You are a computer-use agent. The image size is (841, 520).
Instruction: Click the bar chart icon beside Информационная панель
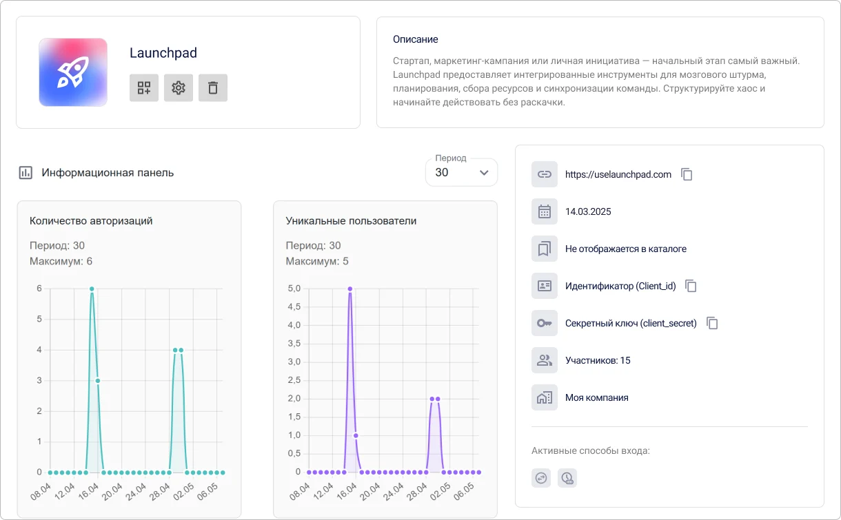(x=26, y=173)
